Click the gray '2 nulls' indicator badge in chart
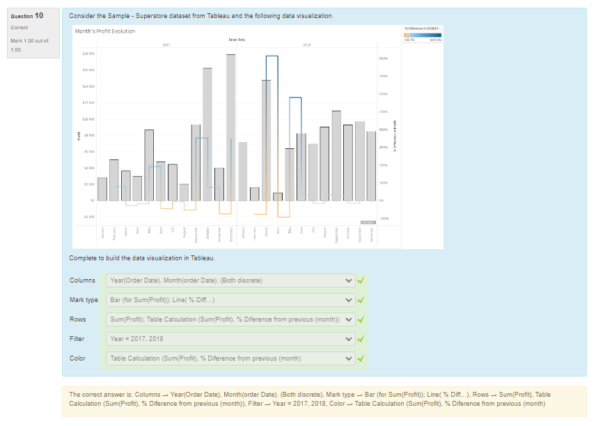 [368, 222]
